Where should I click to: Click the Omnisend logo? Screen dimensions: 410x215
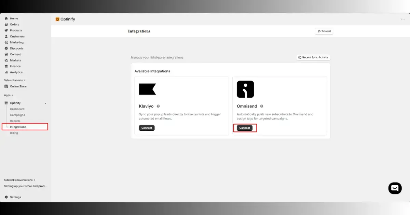(x=245, y=89)
